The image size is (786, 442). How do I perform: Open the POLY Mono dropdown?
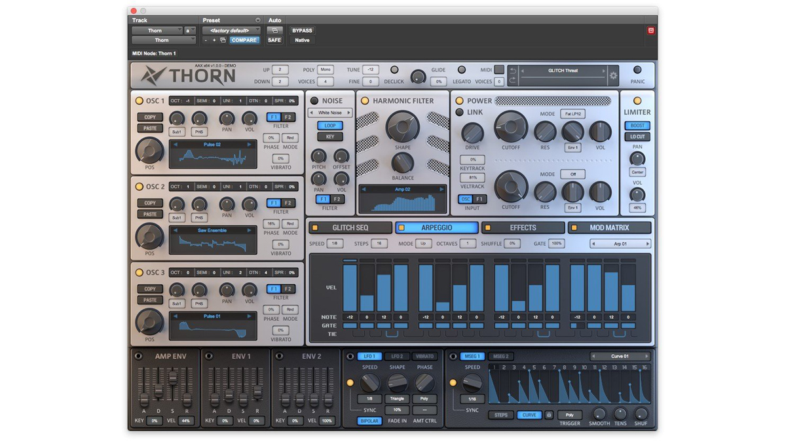[x=326, y=70]
